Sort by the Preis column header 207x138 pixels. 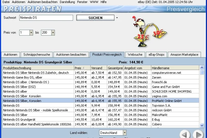[x=82, y=68]
